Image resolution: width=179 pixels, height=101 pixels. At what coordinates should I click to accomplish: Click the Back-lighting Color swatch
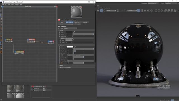click(x=69, y=40)
